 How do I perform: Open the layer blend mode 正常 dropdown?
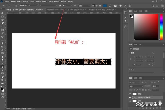136,86
